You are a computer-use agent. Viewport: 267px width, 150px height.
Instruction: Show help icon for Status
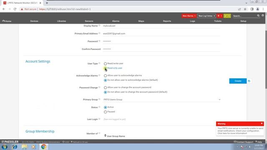[x=99, y=107]
